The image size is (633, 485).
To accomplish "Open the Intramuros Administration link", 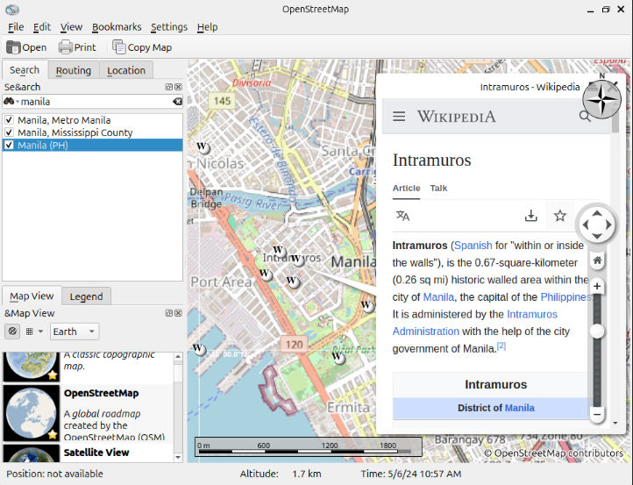I will pos(475,323).
